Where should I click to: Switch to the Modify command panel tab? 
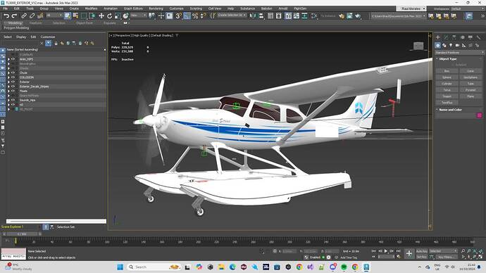446,37
